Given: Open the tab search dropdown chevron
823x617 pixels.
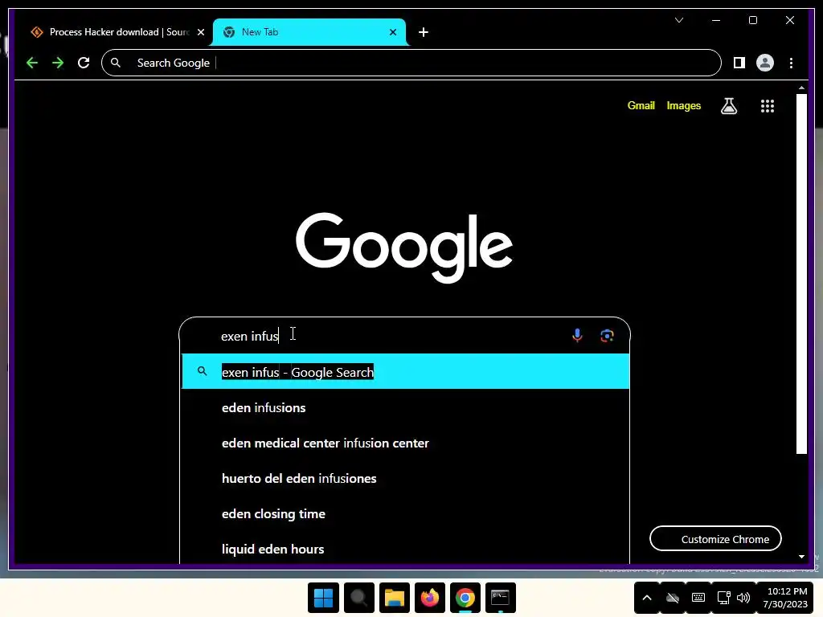Looking at the screenshot, I should tap(679, 20).
